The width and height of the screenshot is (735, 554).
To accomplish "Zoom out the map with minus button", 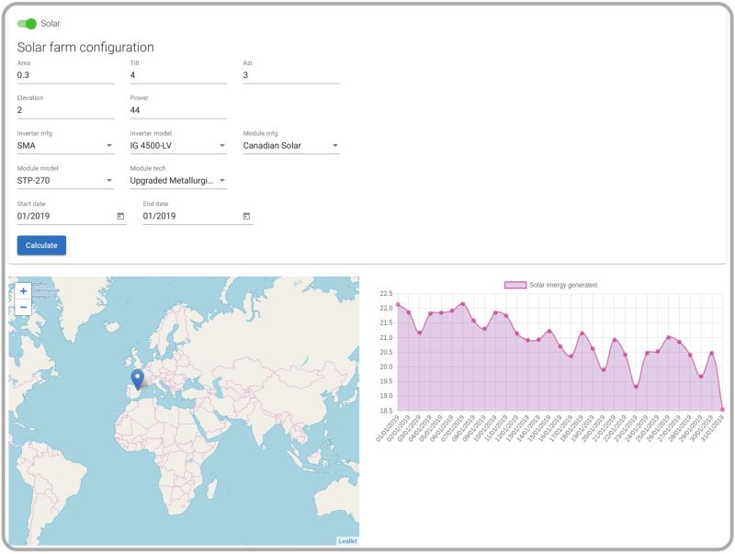I will [x=24, y=308].
